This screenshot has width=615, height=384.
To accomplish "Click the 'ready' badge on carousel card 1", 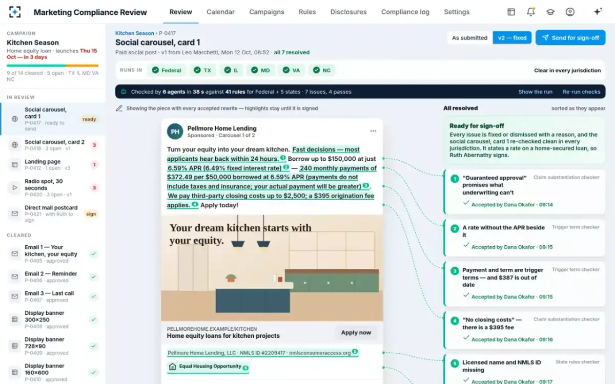I will click(x=89, y=119).
